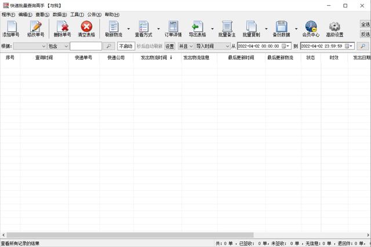This screenshot has width=371, height=247.
Task: Open the 帮助(H) menu
Action: pyautogui.click(x=112, y=14)
